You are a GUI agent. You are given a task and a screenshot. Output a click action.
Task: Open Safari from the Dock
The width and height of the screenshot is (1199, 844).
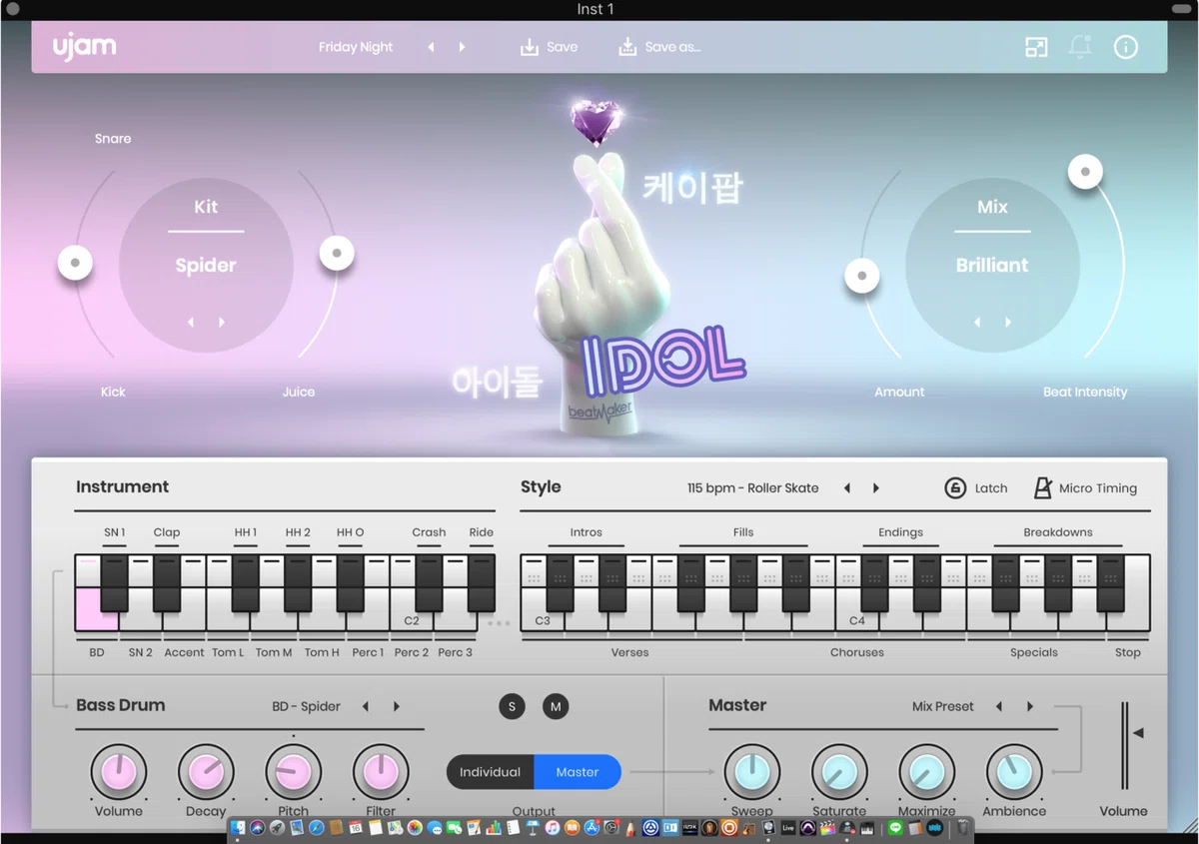click(316, 827)
